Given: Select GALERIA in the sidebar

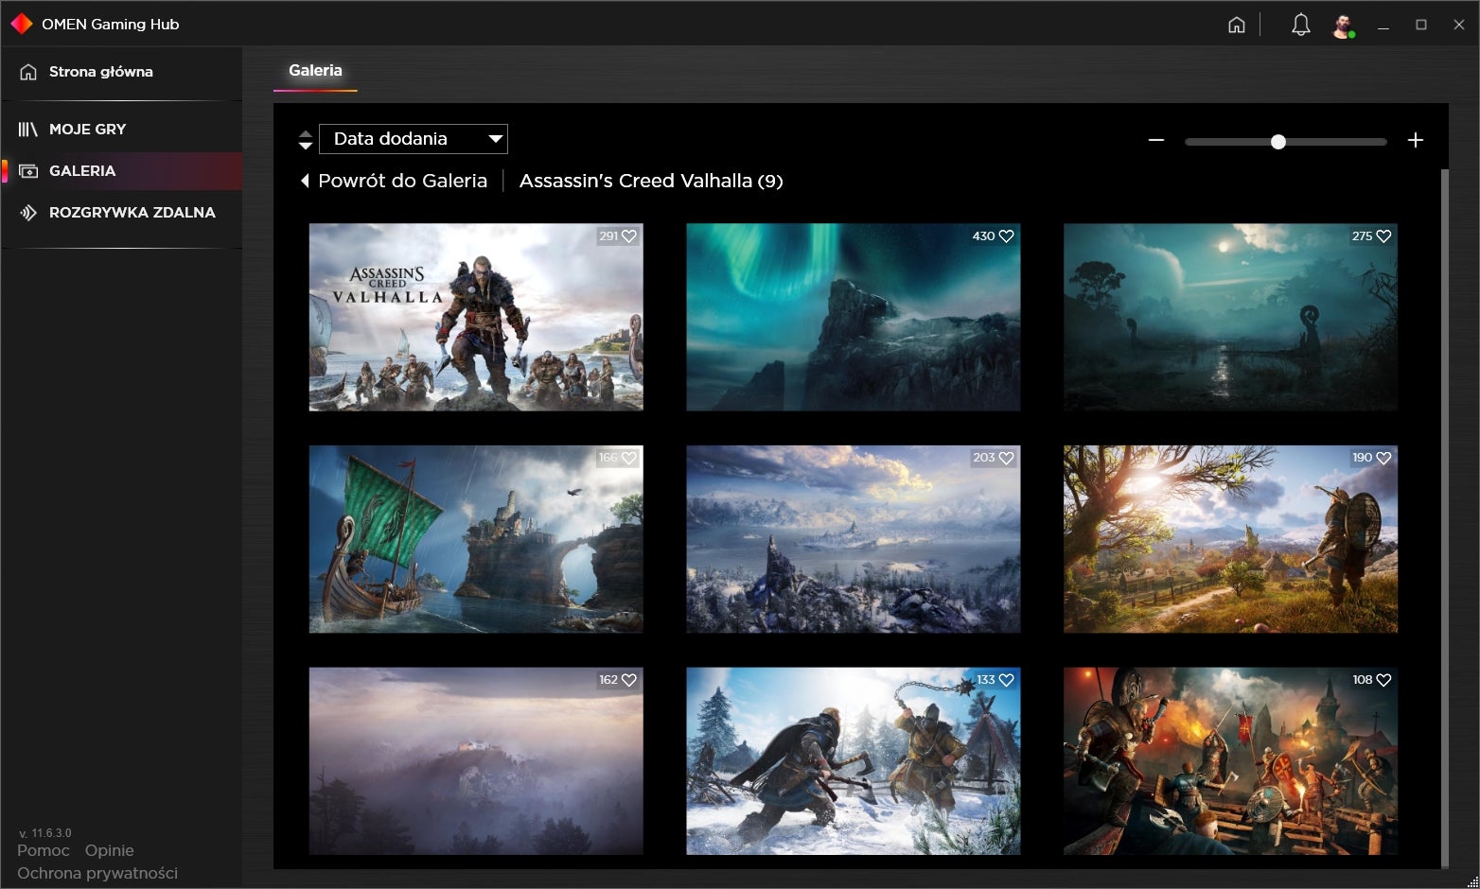Looking at the screenshot, I should coord(121,171).
